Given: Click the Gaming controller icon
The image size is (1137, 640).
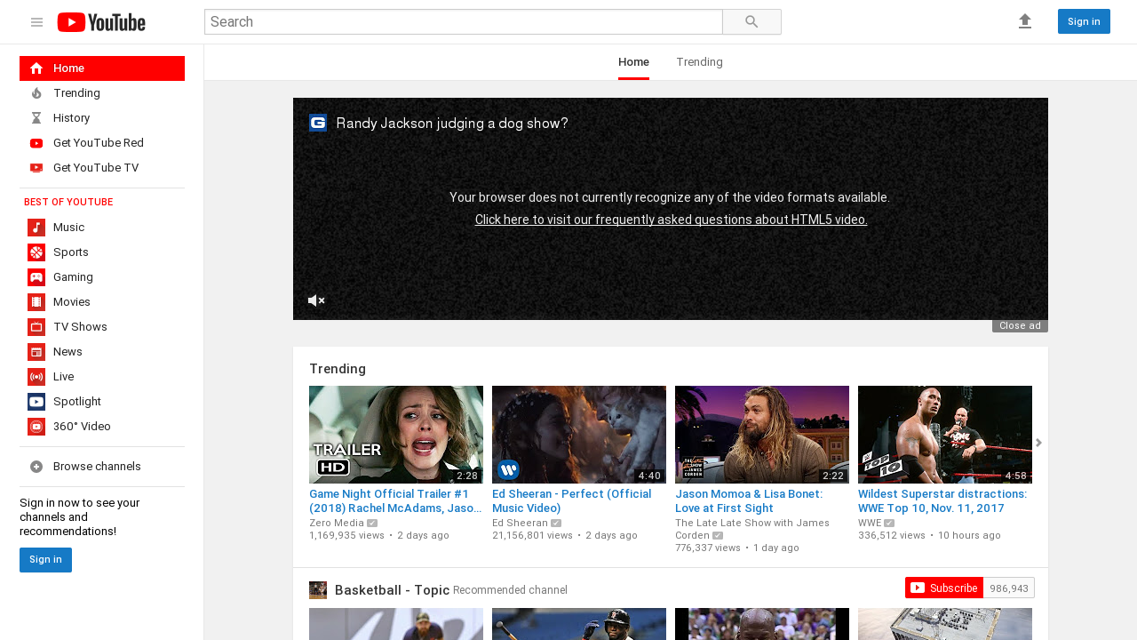Looking at the screenshot, I should 36,277.
